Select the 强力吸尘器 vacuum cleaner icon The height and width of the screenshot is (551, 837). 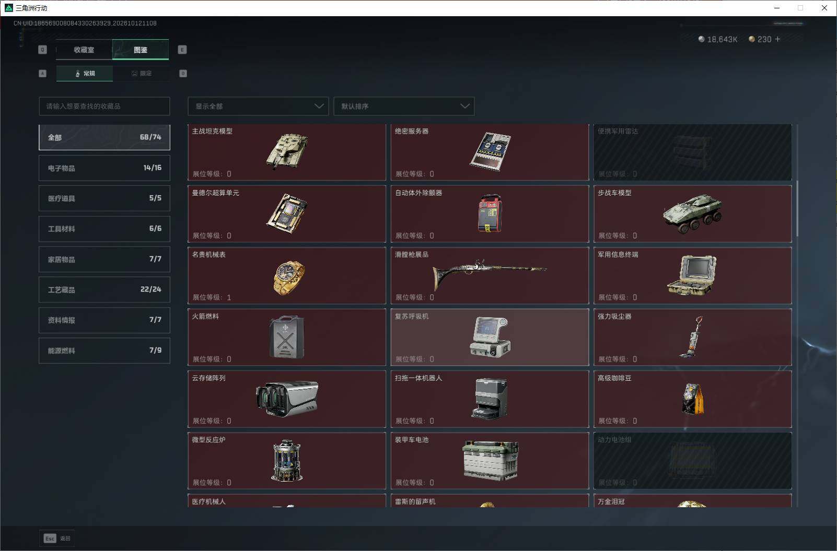(691, 337)
